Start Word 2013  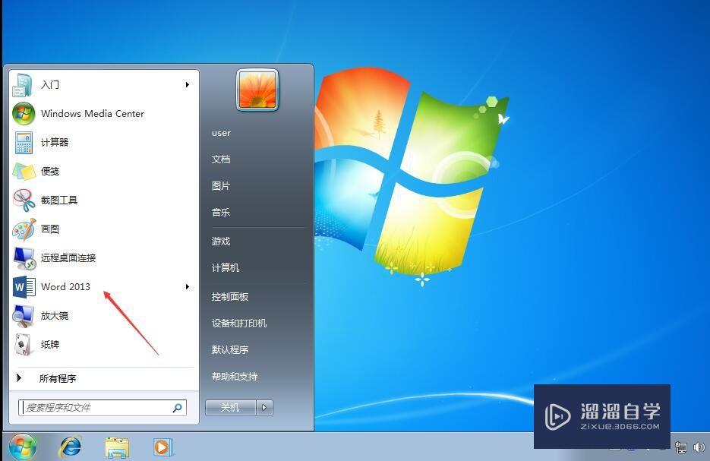tap(65, 286)
